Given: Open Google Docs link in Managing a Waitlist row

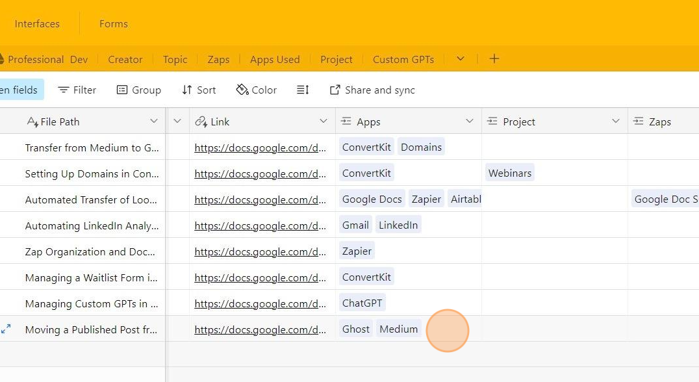Looking at the screenshot, I should [260, 277].
